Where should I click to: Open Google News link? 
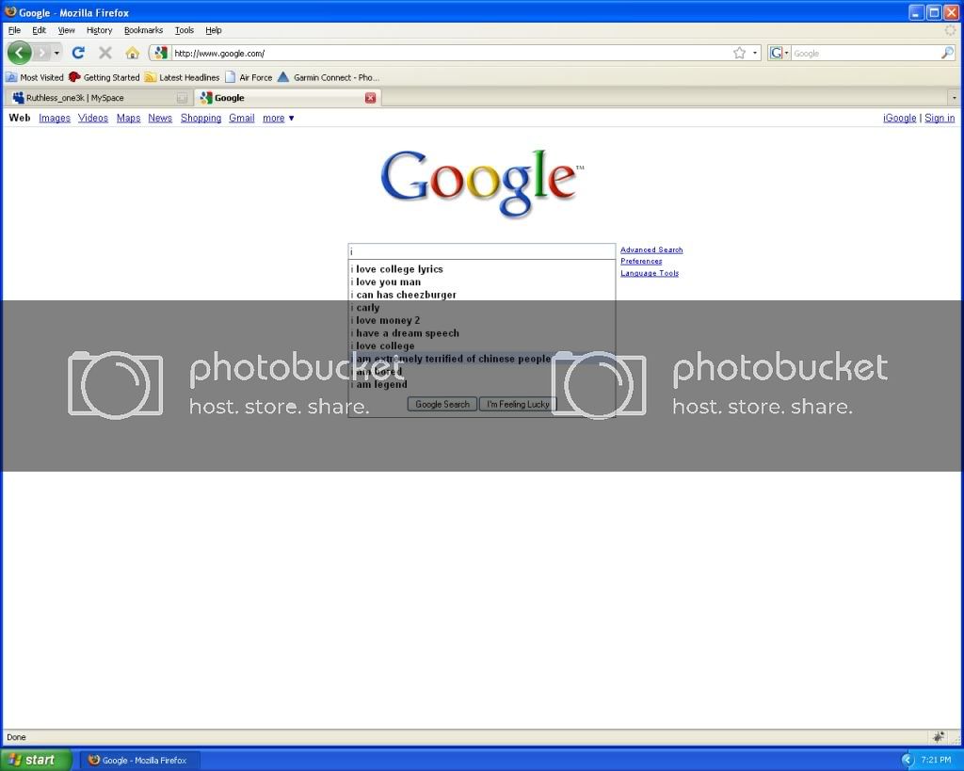160,118
